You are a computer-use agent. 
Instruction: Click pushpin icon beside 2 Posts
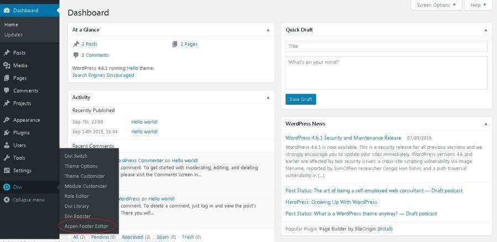click(76, 44)
